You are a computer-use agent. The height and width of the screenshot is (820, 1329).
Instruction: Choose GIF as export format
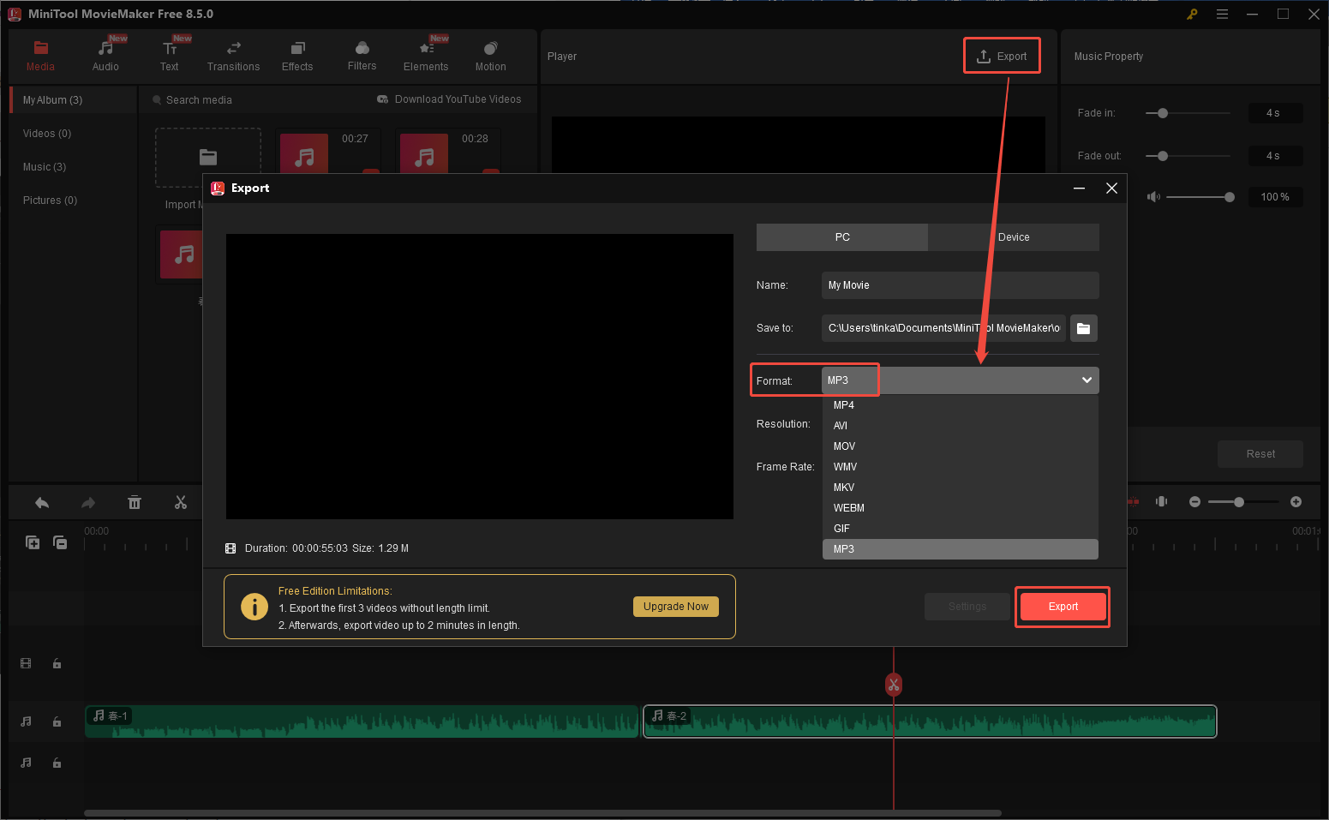click(841, 528)
